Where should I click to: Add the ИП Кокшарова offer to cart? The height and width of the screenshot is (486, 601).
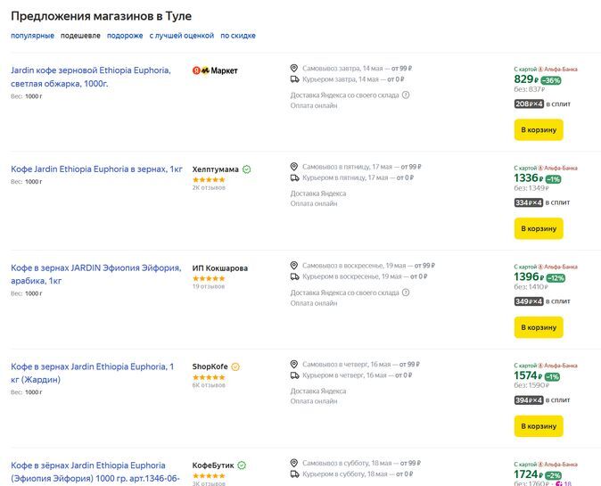(x=539, y=327)
